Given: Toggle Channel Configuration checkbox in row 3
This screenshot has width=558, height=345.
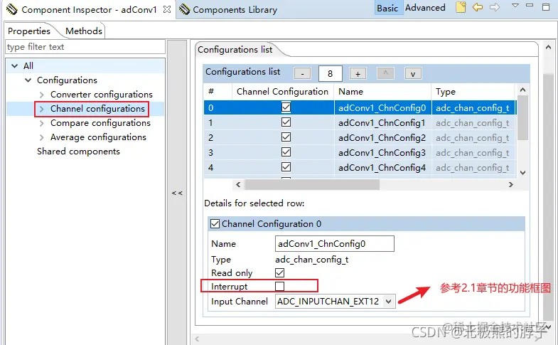Looking at the screenshot, I should tap(286, 152).
